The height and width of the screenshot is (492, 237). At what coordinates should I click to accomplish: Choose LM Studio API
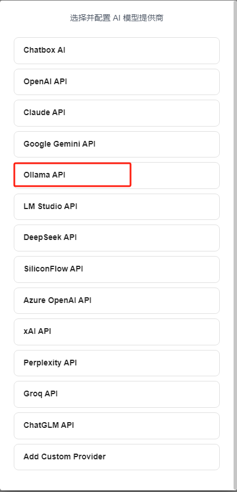117,207
